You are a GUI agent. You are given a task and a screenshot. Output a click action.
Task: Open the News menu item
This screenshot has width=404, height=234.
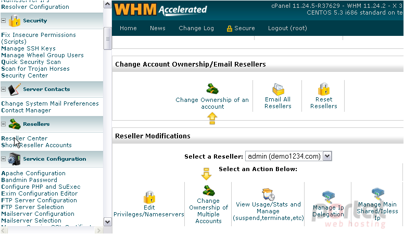157,28
